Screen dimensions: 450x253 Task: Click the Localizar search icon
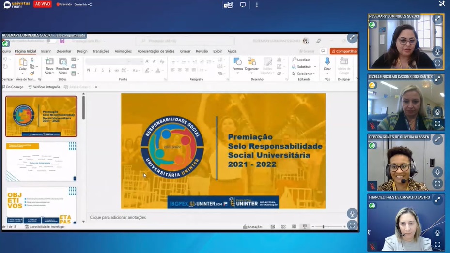coord(294,60)
